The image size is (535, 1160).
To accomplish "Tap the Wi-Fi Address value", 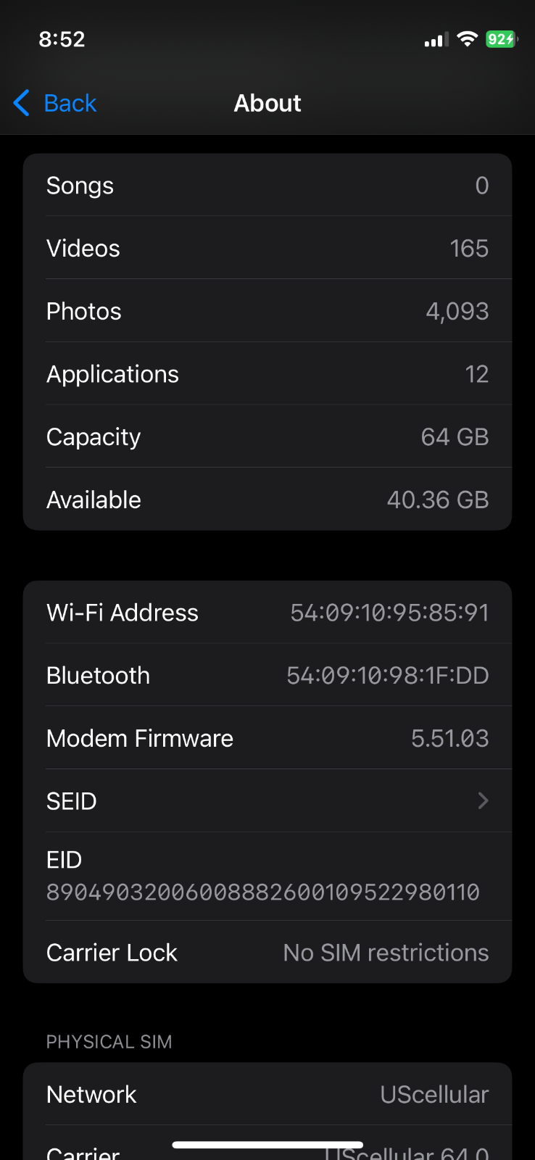I will tap(389, 613).
